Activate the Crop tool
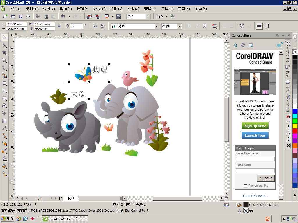Image resolution: width=298 pixels, height=223 pixels. (4, 53)
